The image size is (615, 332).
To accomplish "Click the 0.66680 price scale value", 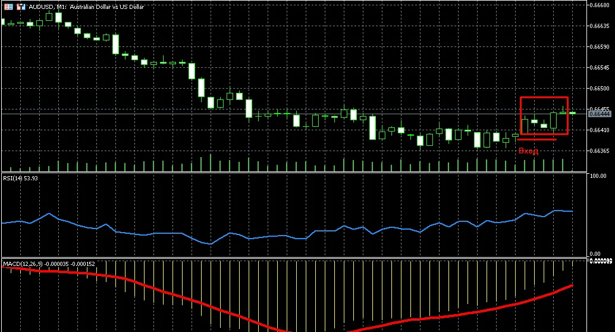I will [600, 5].
